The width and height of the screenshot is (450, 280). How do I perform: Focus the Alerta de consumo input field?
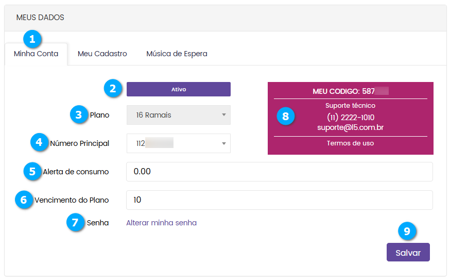[279, 172]
